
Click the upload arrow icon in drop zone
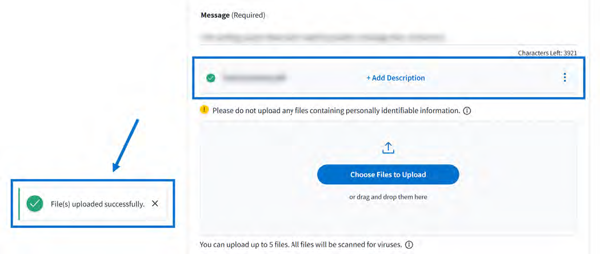click(388, 148)
